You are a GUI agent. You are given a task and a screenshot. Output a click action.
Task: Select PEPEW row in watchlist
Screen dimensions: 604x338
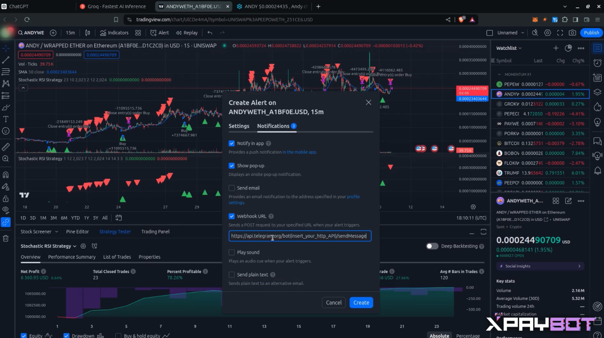540,84
